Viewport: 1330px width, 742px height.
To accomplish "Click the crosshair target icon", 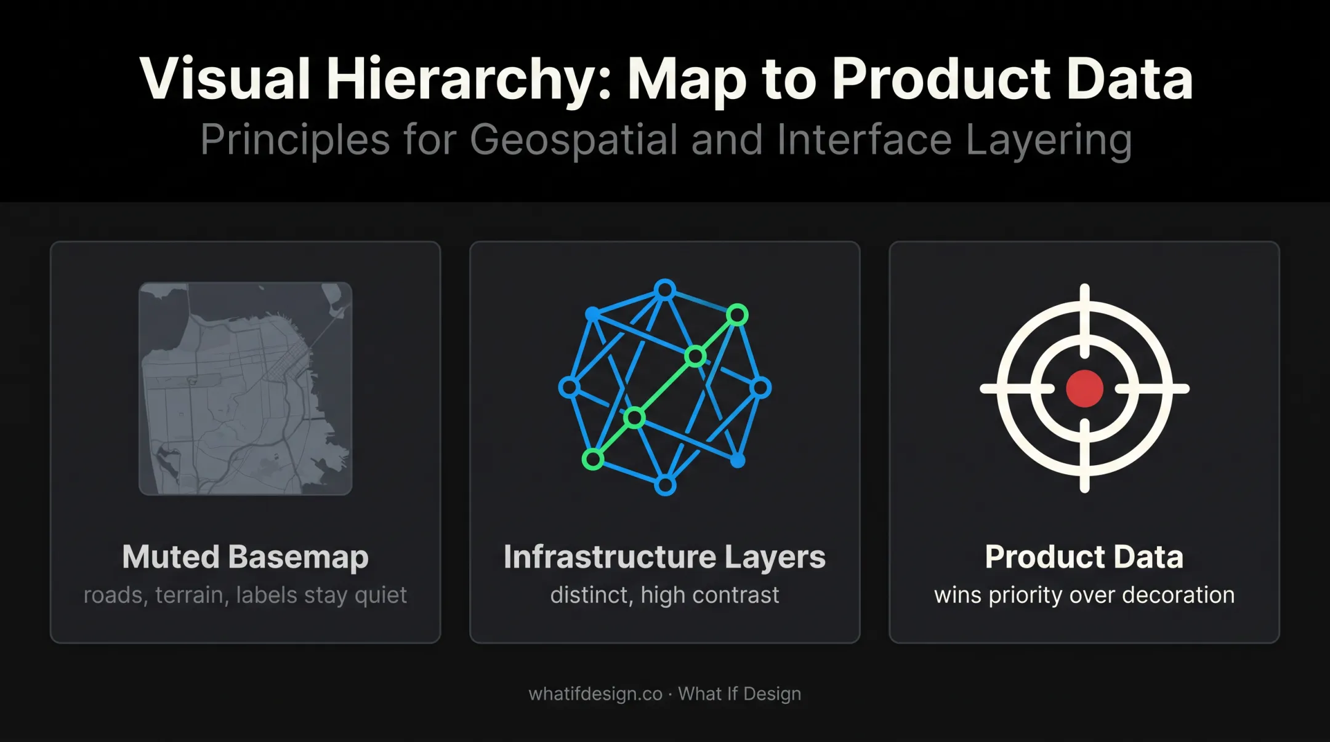I will 1084,388.
